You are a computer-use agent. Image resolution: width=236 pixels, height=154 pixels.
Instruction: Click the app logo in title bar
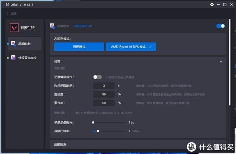pyautogui.click(x=7, y=5)
